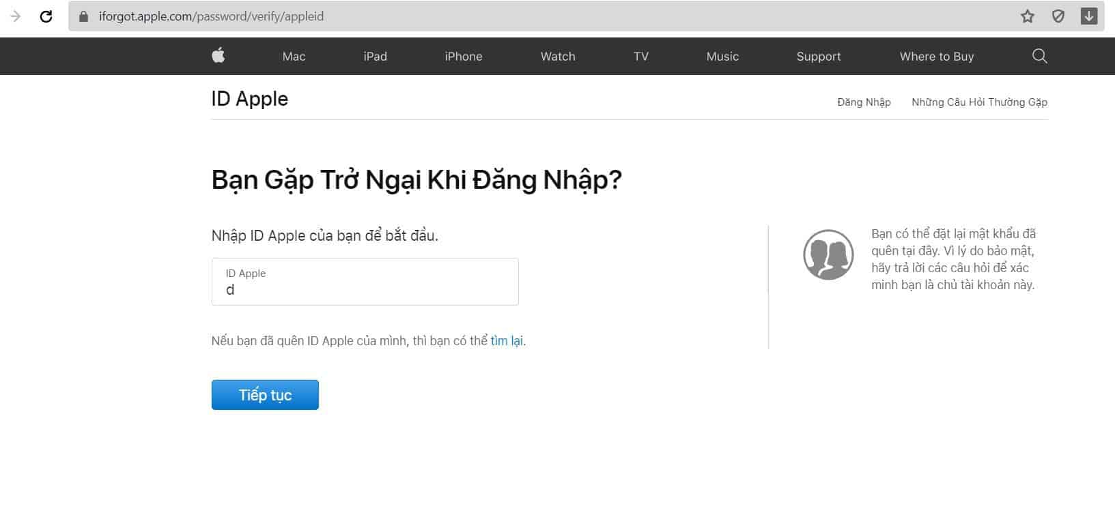Open the shield extension icon
This screenshot has width=1115, height=530.
(1058, 16)
